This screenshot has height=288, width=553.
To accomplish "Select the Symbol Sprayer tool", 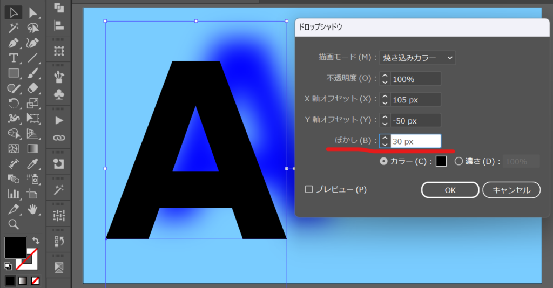I will 33,179.
